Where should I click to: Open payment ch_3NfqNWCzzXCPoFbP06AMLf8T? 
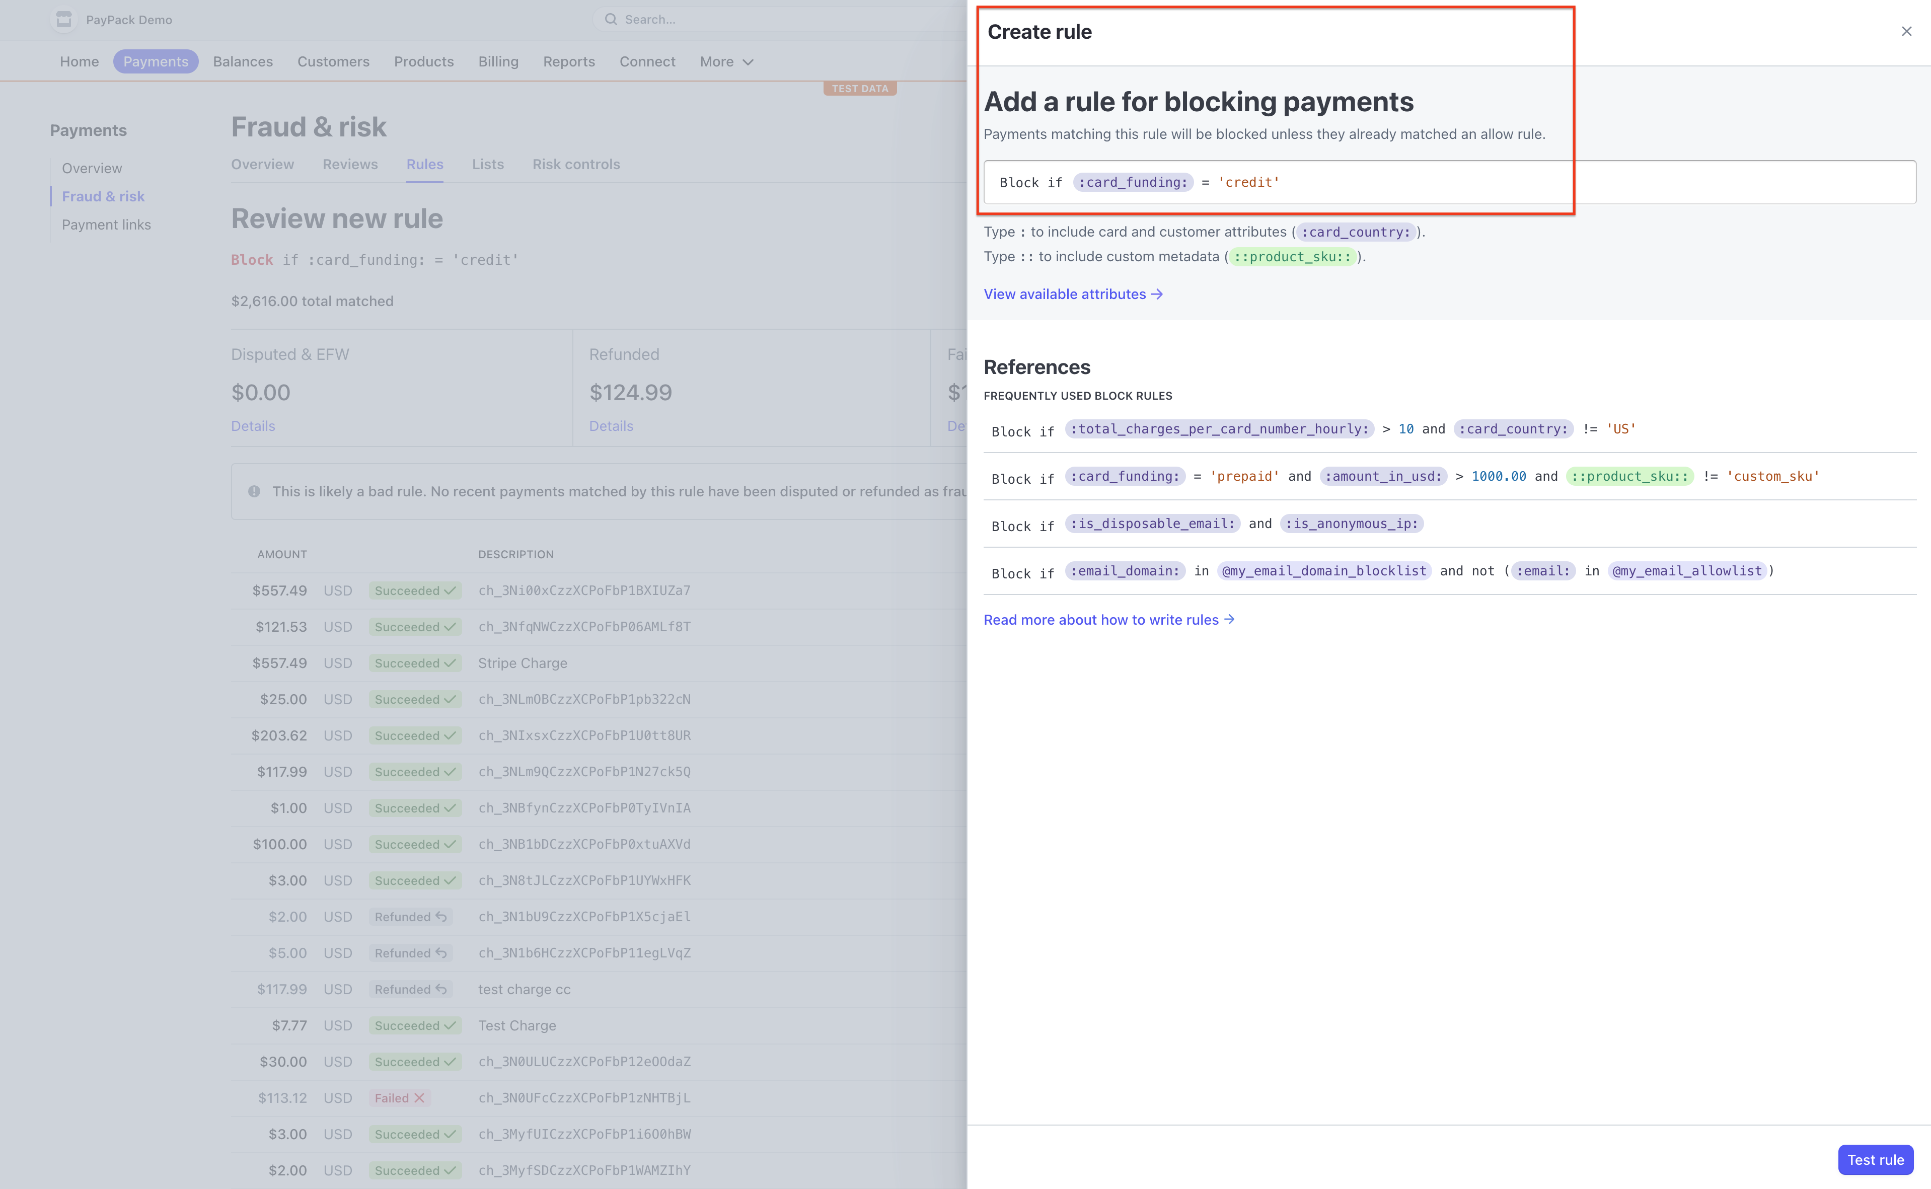[x=584, y=627]
